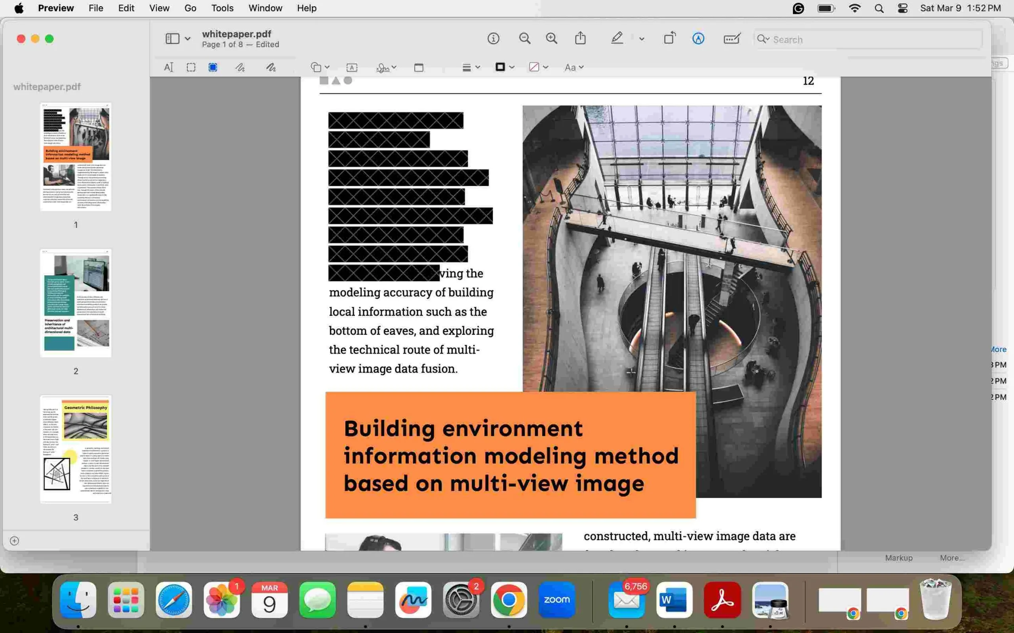Click the Tools menu item

point(221,8)
